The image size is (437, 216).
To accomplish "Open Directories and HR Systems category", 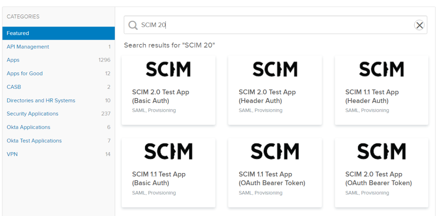I will [41, 101].
